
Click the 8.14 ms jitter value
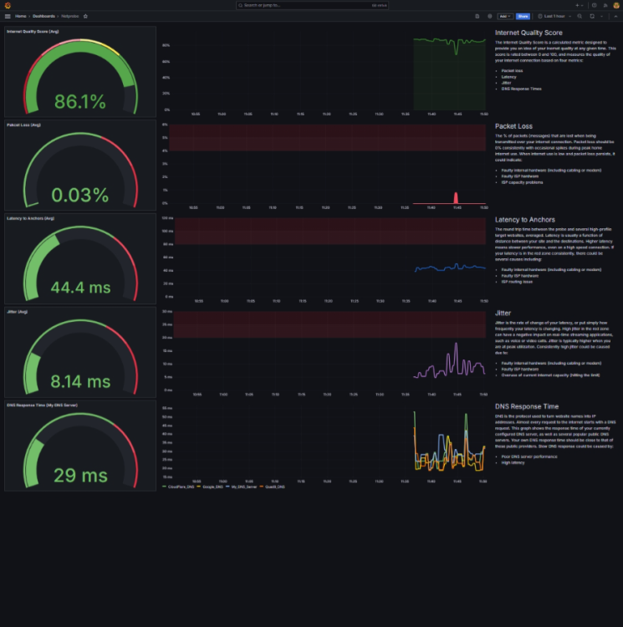(x=80, y=381)
